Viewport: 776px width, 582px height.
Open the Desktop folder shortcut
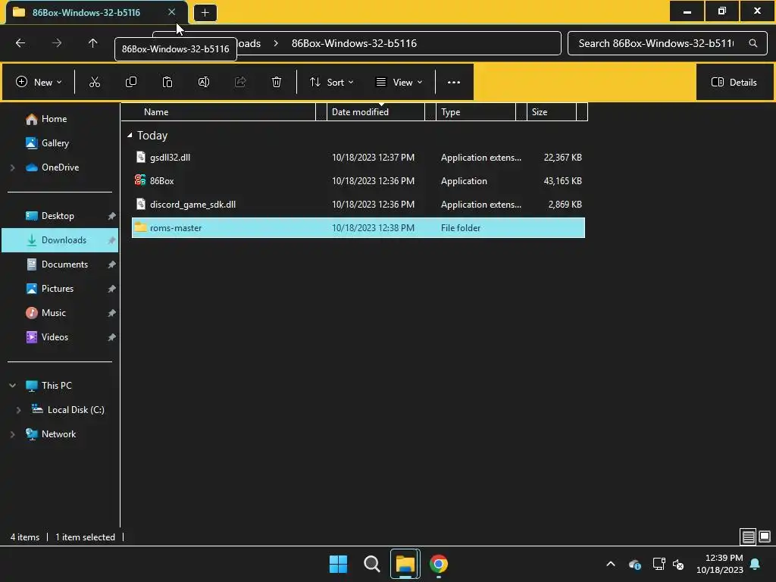pos(58,216)
